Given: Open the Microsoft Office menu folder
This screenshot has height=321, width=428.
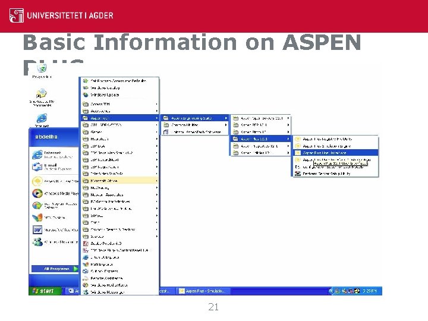Looking at the screenshot, I should click(x=120, y=181).
